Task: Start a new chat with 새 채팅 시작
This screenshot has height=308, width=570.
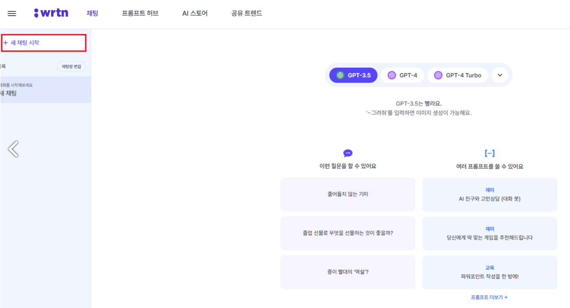Action: pyautogui.click(x=44, y=43)
